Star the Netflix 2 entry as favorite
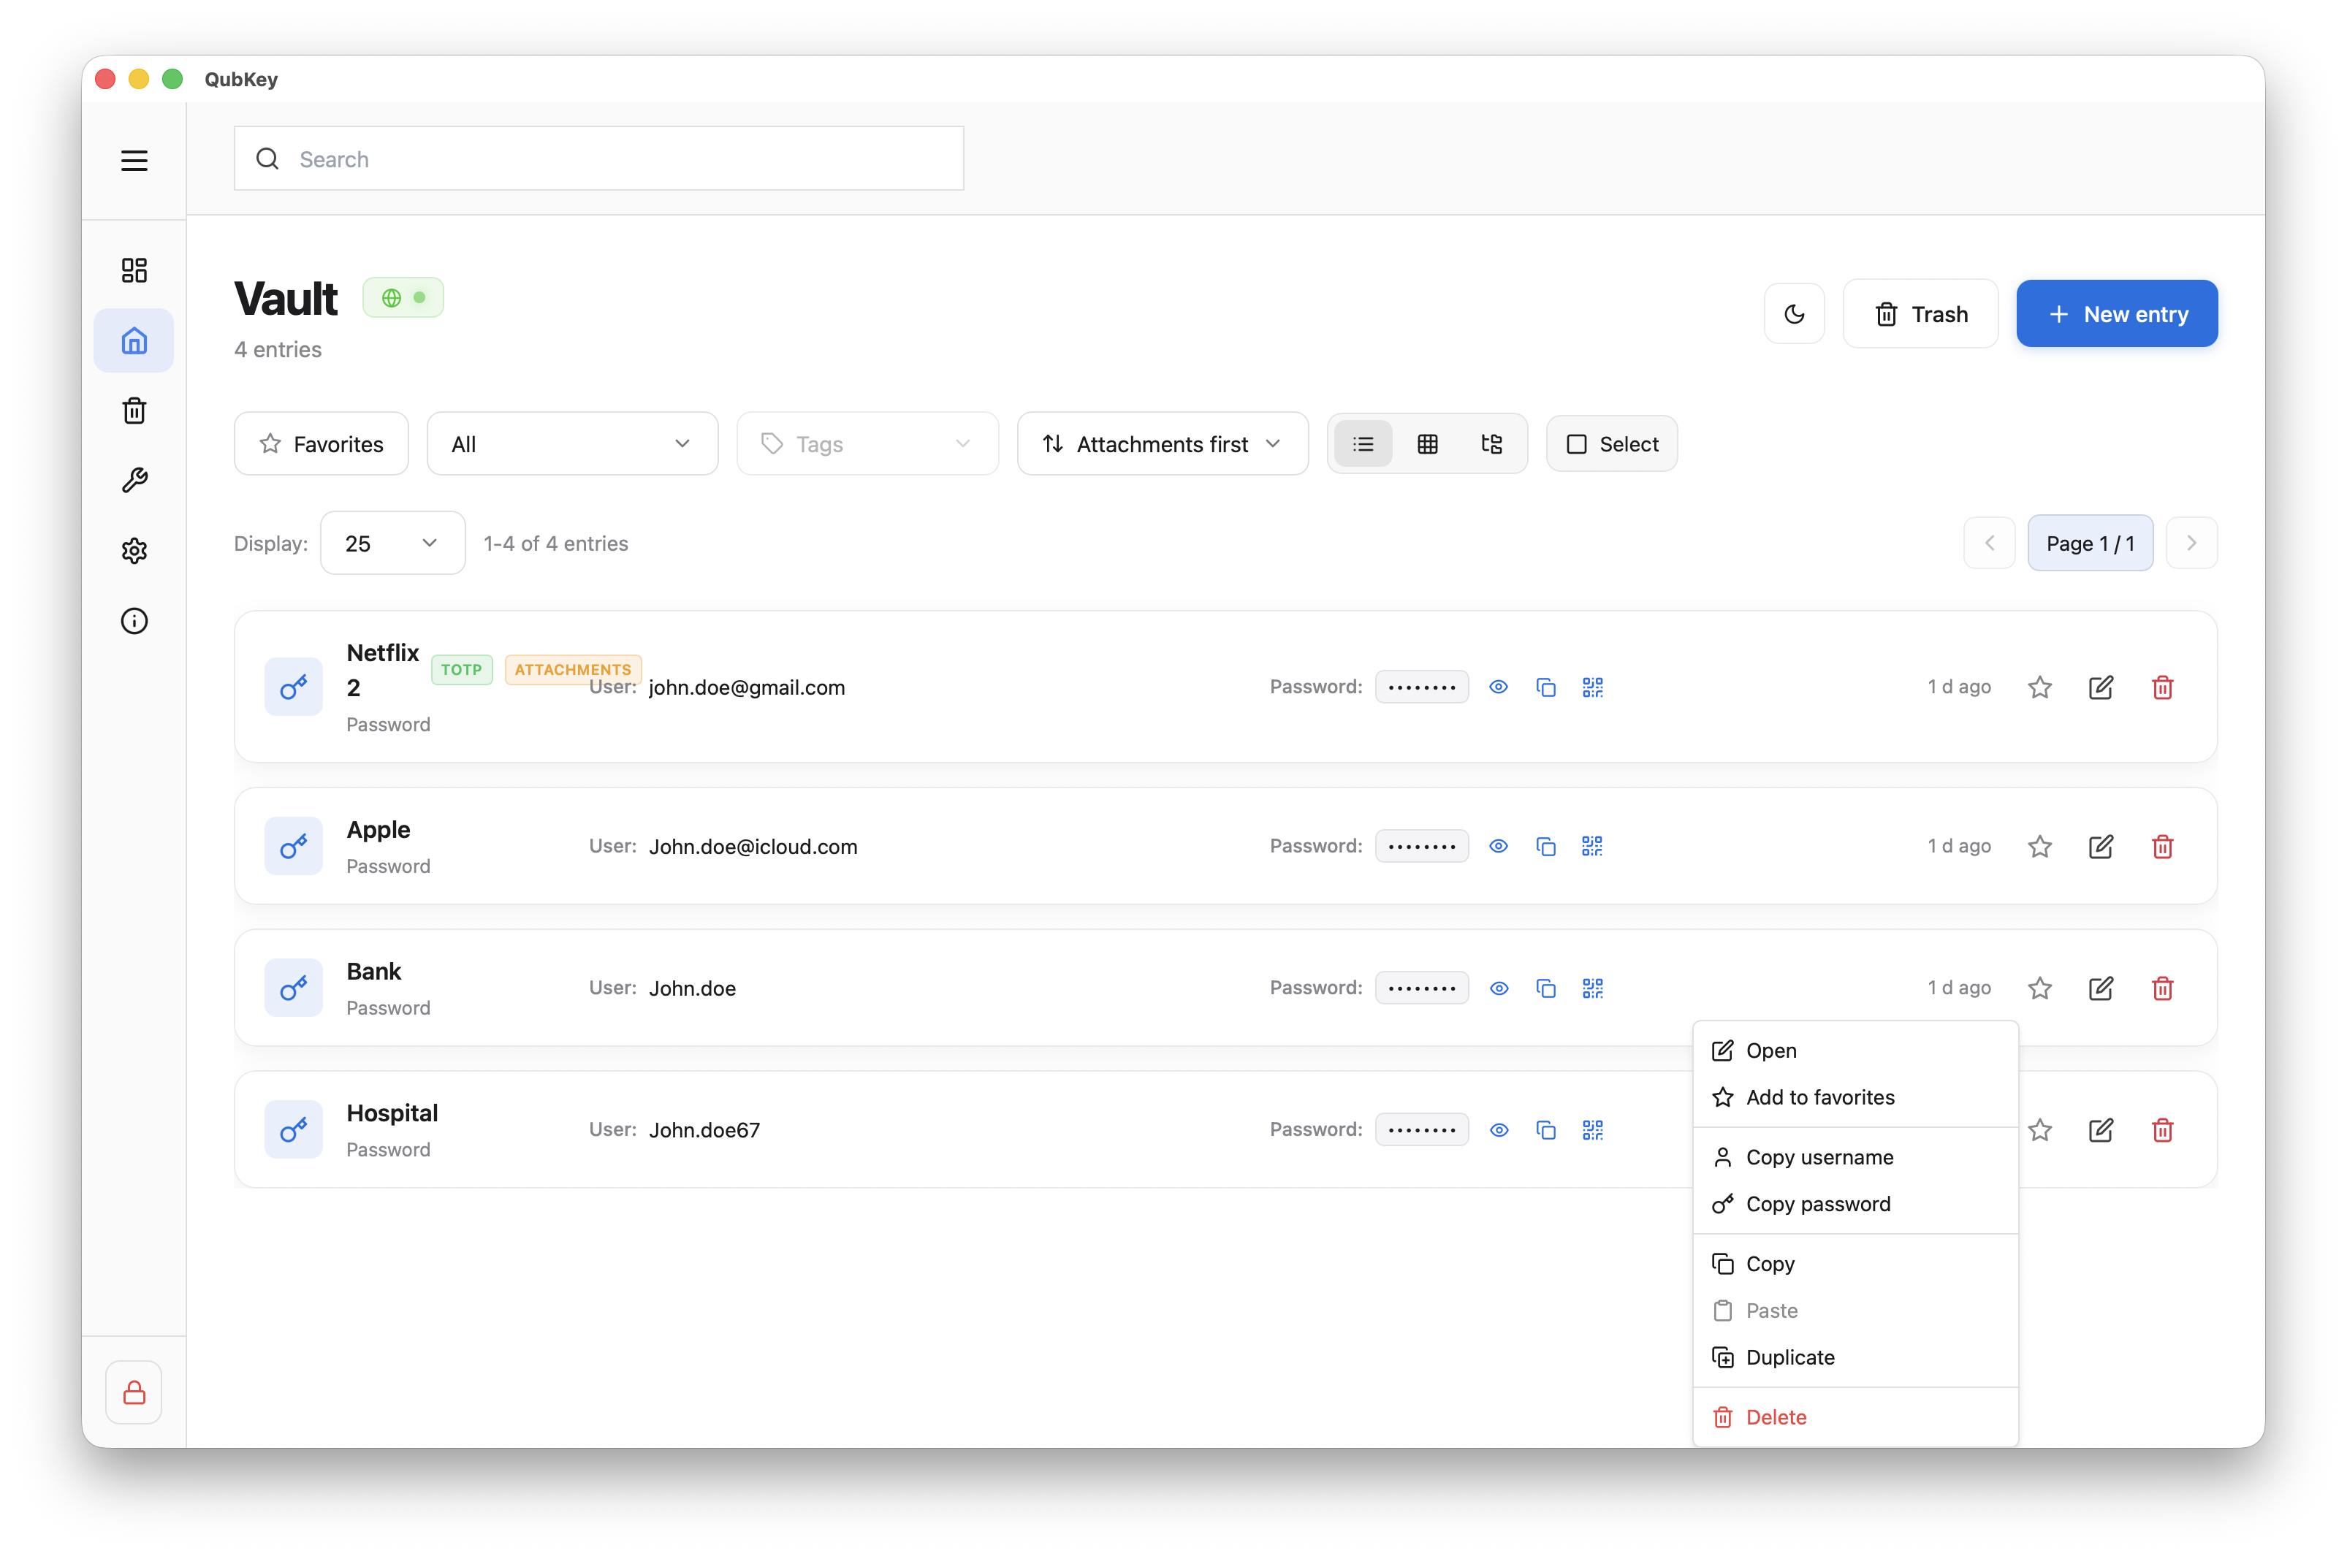The image size is (2347, 1556). pyautogui.click(x=2039, y=687)
